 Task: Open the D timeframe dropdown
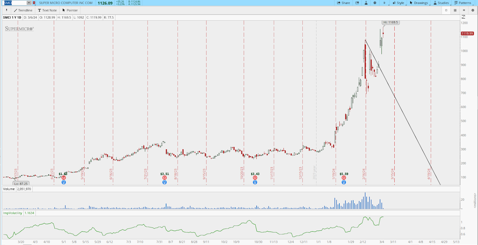384,3
